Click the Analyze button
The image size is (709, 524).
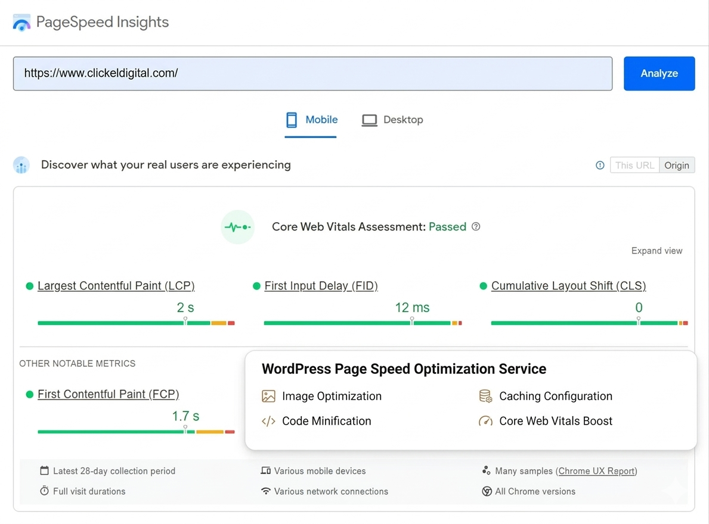click(x=660, y=74)
